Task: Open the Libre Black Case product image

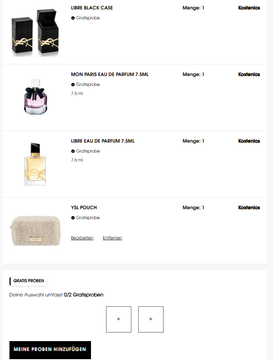Action: [35, 33]
